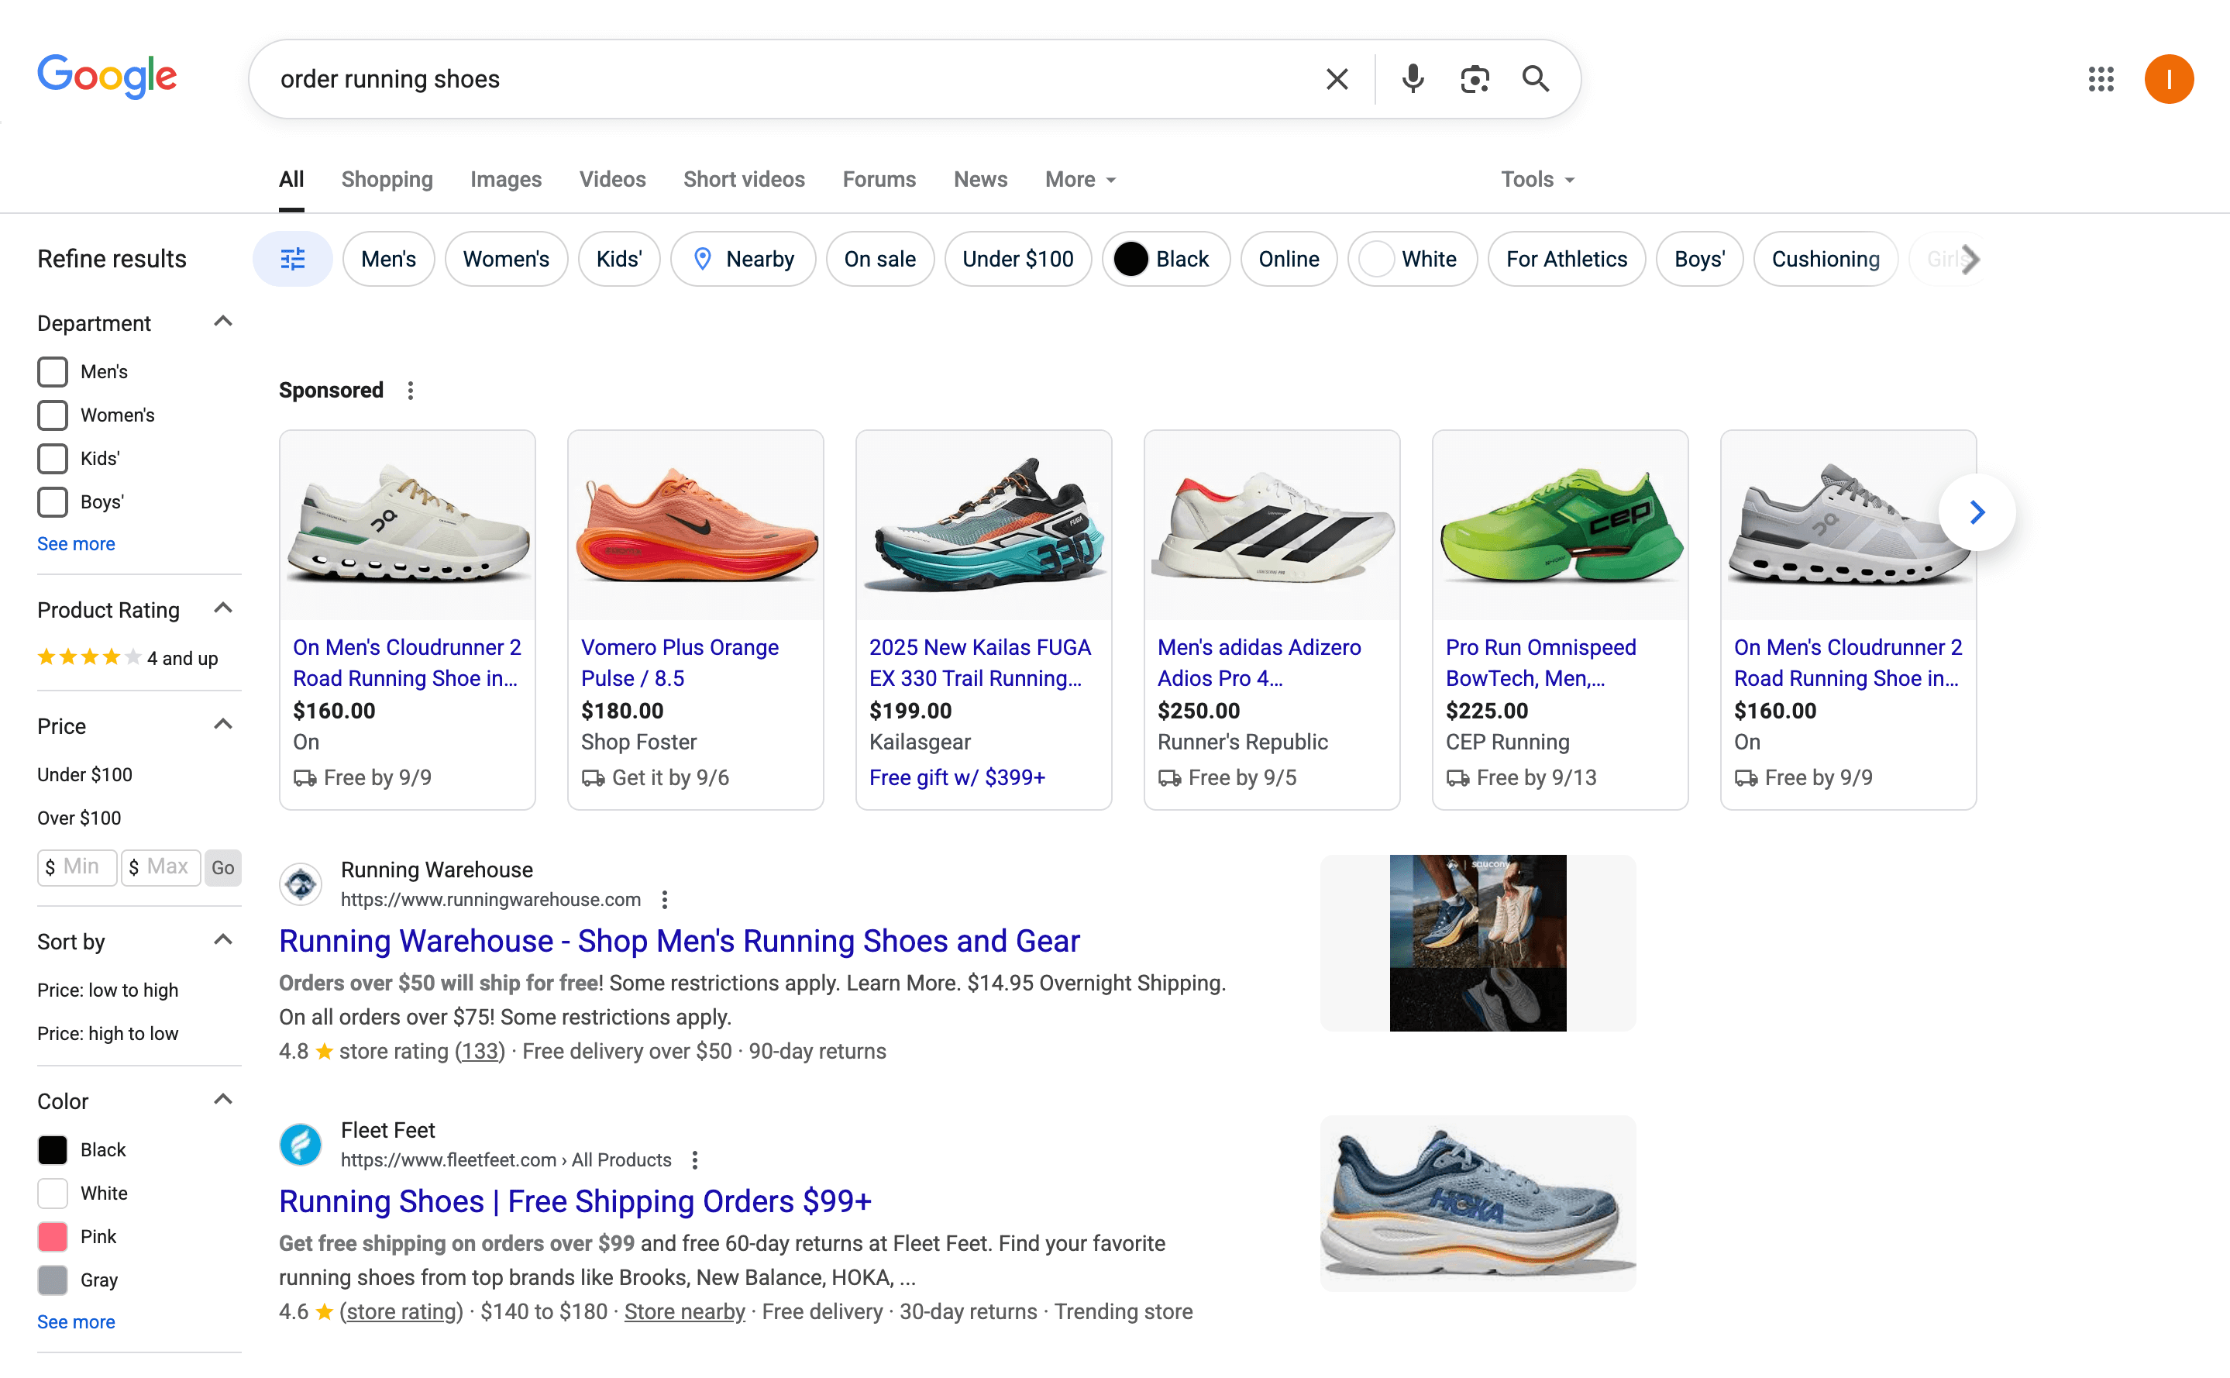Collapse the Color filter section
This screenshot has height=1378, width=2230.
point(223,1099)
